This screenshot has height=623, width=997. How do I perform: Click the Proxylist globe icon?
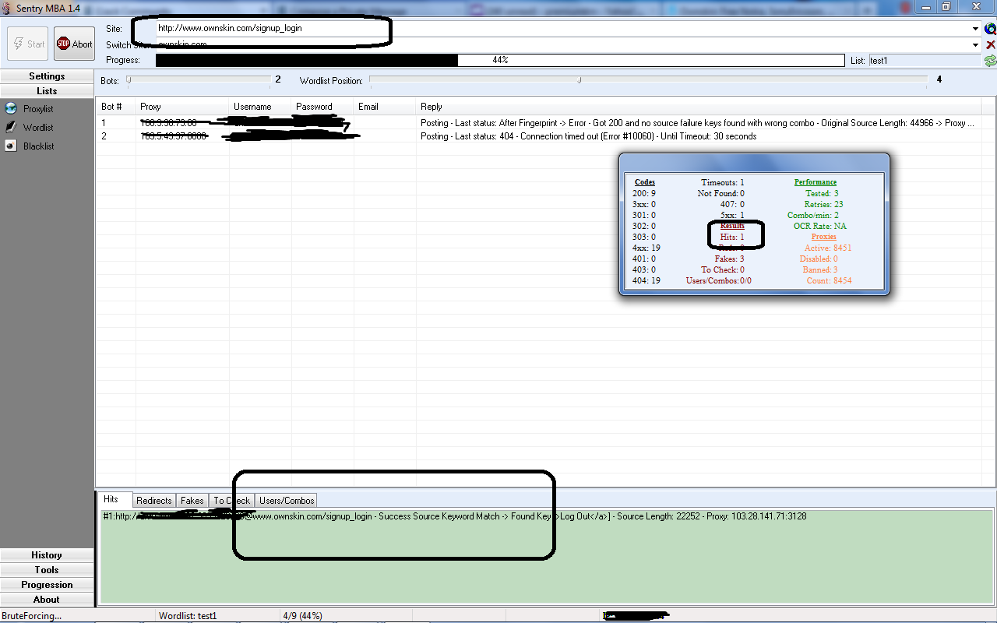click(x=11, y=109)
